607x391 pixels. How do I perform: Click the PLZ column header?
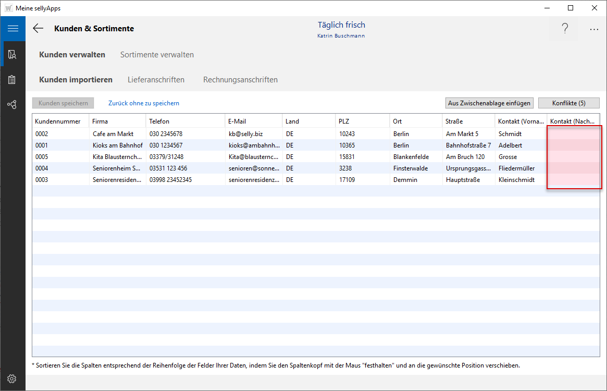pyautogui.click(x=344, y=121)
